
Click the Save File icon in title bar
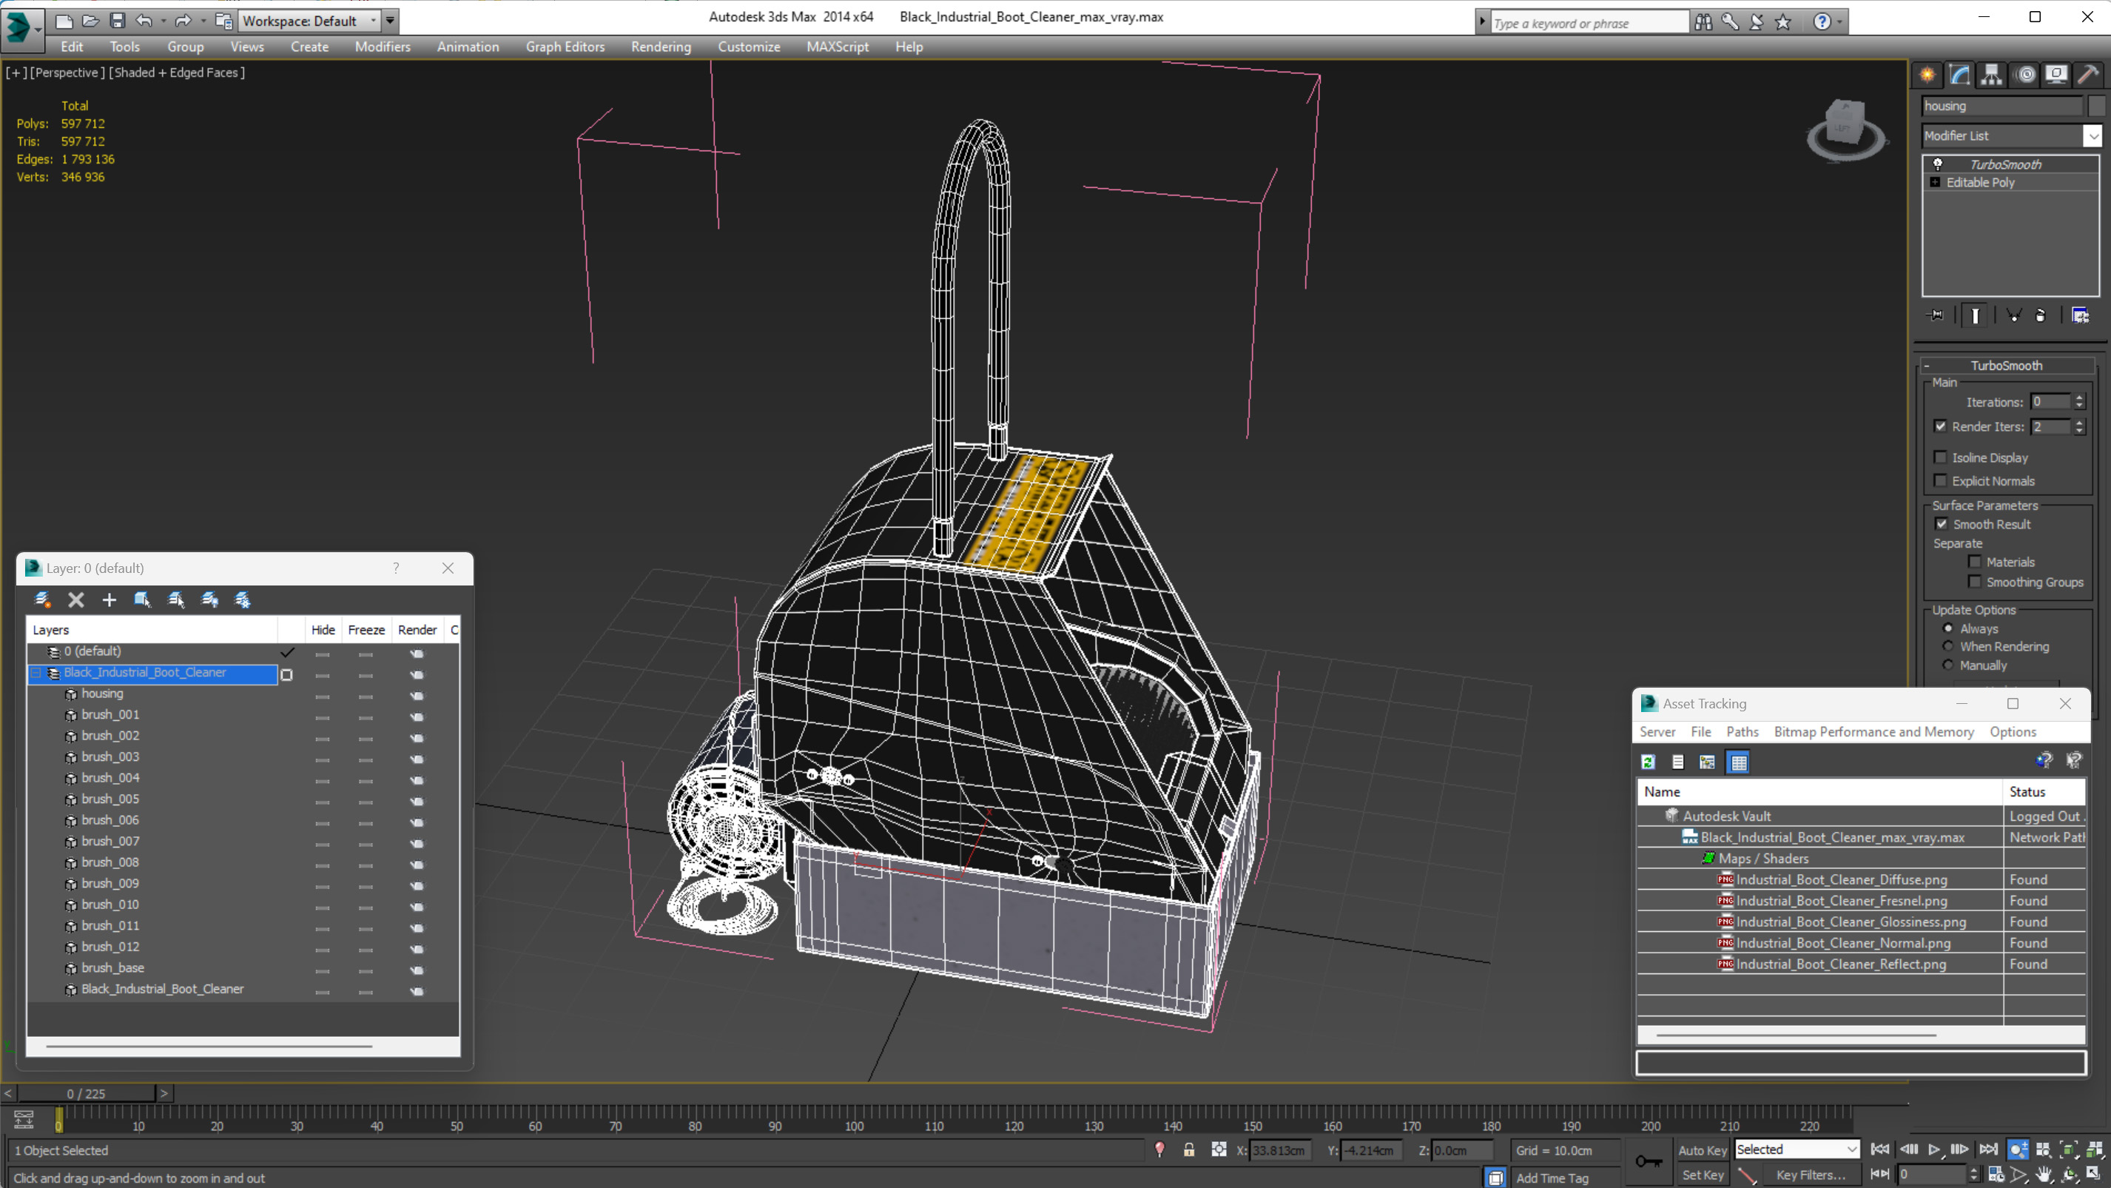[x=117, y=21]
